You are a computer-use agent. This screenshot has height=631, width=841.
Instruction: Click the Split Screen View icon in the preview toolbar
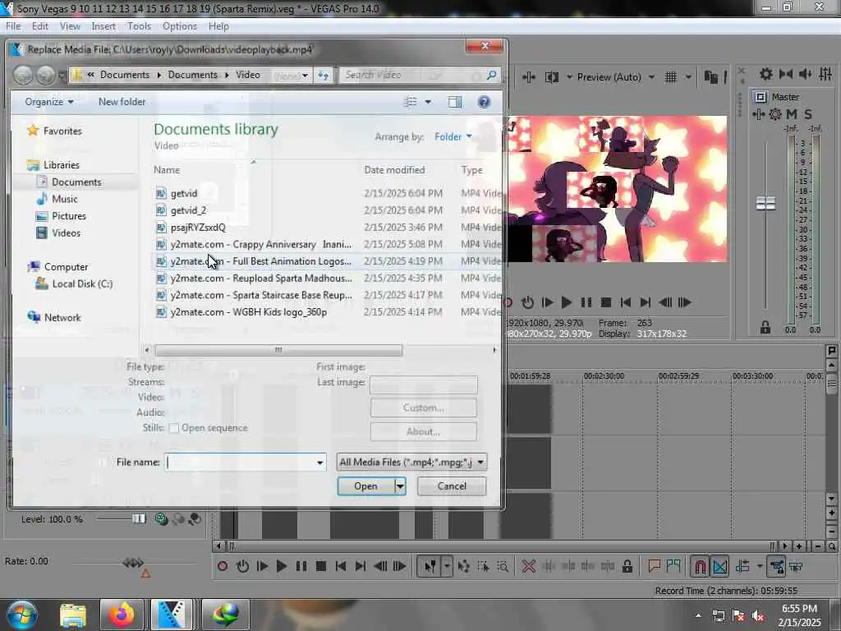[551, 77]
